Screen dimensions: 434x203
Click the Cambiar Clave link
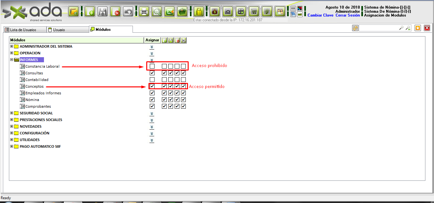pos(320,15)
